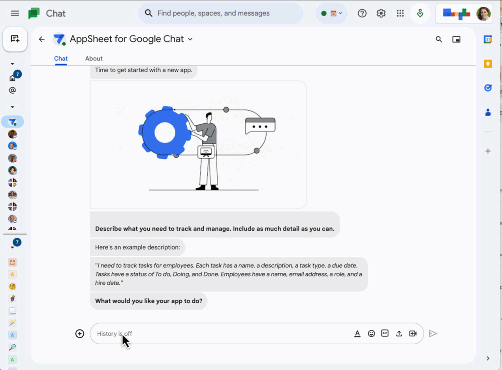Open the contact with red do-not-disturb badge
Image resolution: width=502 pixels, height=370 pixels.
pyautogui.click(x=13, y=158)
